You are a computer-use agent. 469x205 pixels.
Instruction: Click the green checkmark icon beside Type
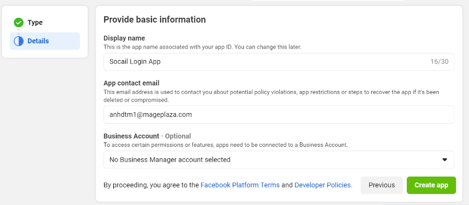pos(19,22)
